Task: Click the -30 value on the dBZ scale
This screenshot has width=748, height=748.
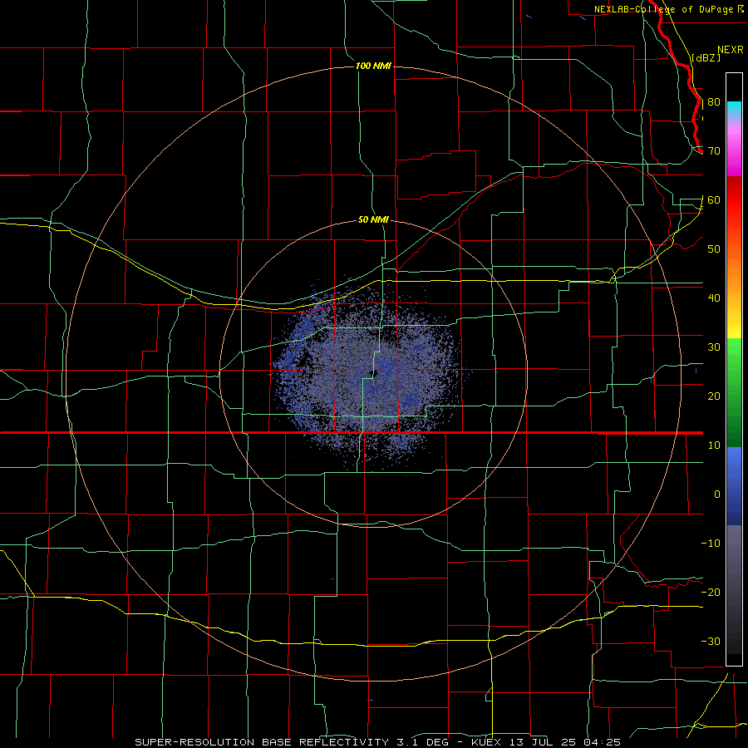Action: click(x=711, y=641)
